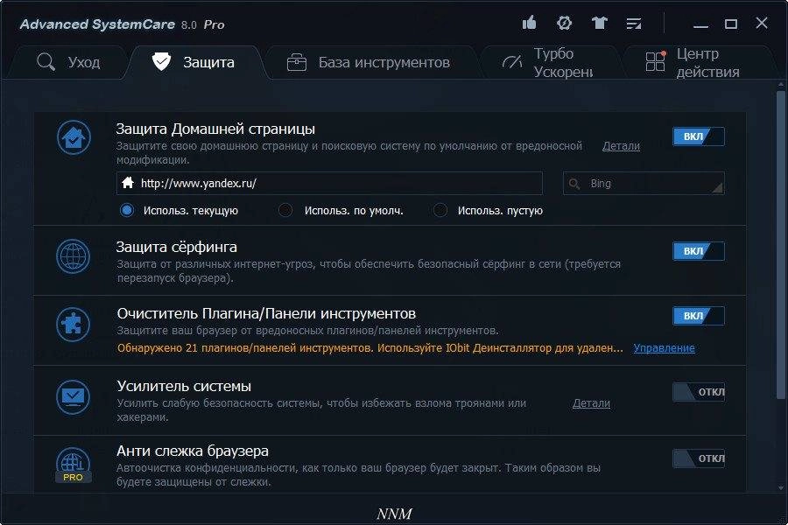Switch to the Уход tab
This screenshot has width=788, height=525.
[x=69, y=62]
